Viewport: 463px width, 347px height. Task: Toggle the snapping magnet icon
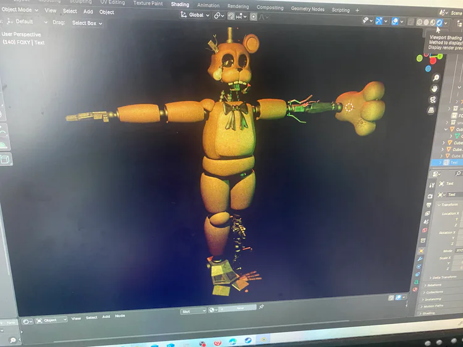(x=231, y=16)
